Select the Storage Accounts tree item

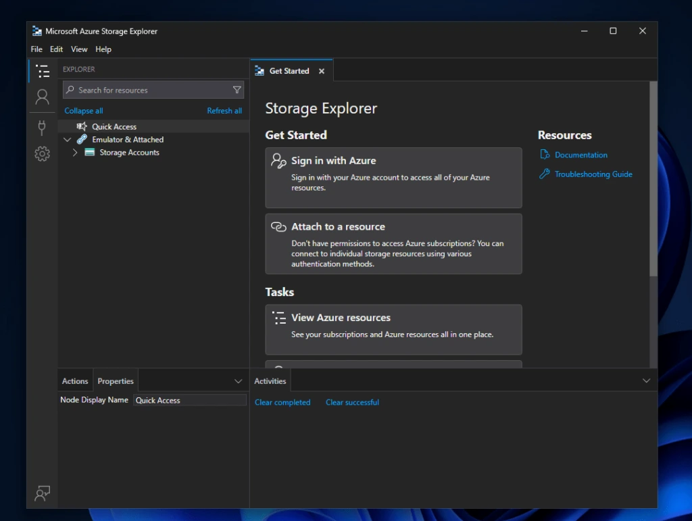153,152
